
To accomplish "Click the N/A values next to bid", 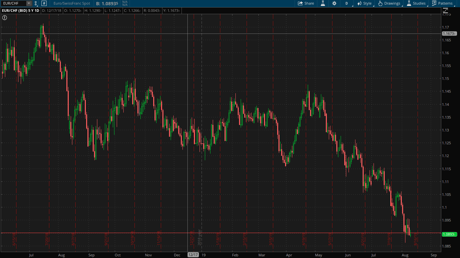I will tap(125, 3).
